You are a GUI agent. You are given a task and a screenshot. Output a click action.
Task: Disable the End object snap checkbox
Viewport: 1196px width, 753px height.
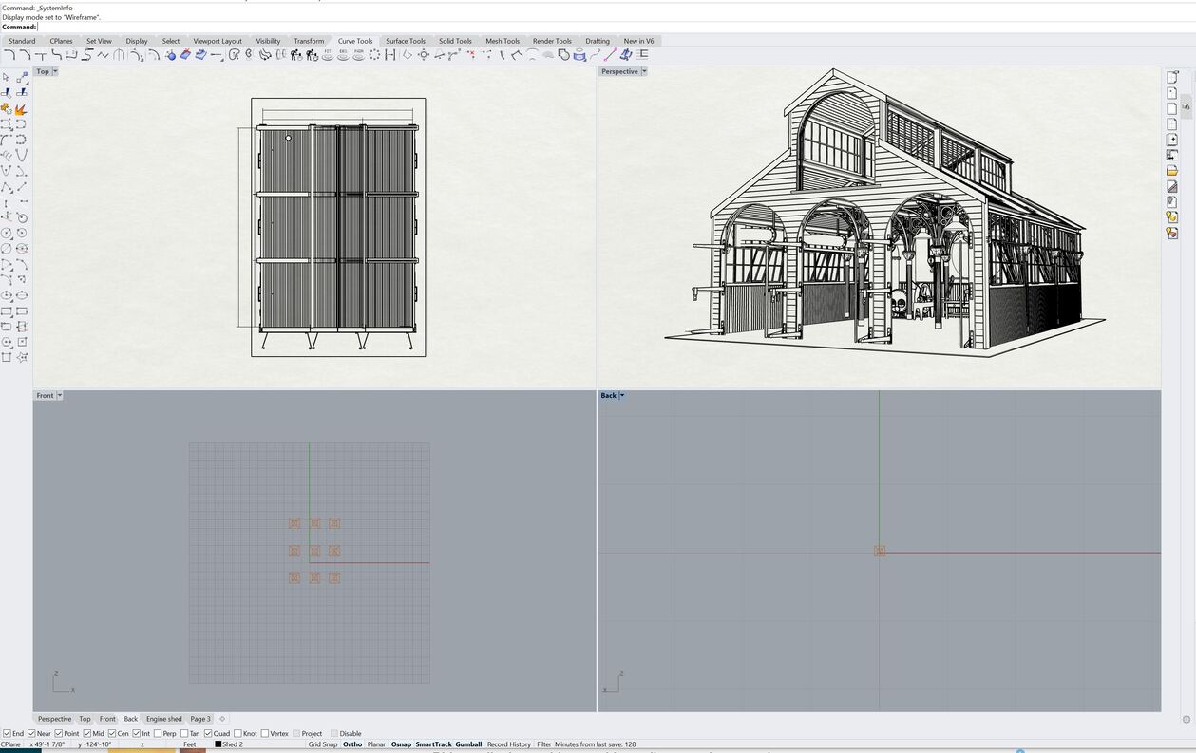coord(8,733)
